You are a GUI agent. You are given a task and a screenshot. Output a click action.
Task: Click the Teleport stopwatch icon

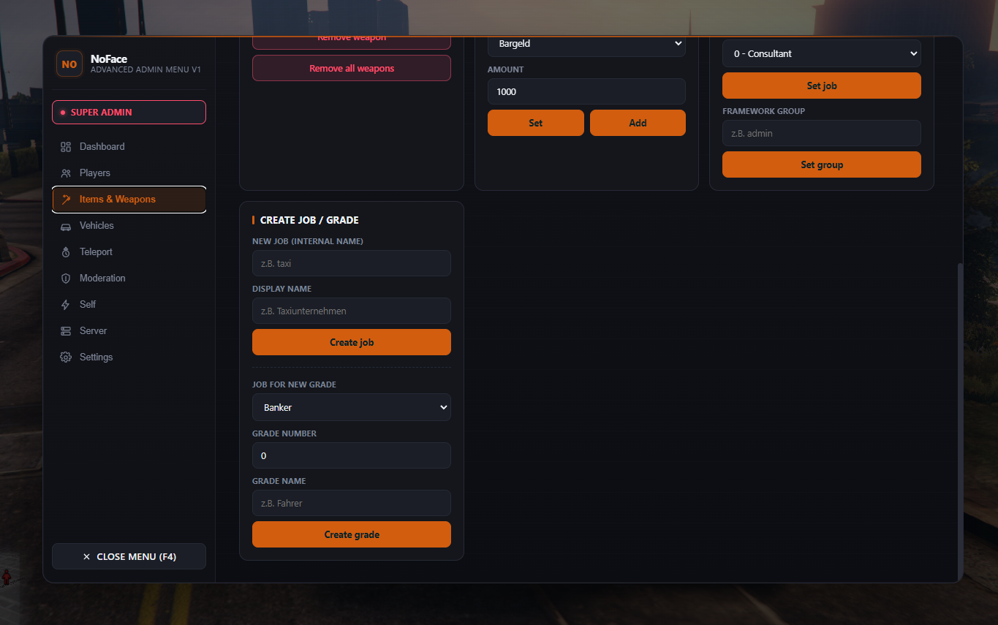[x=66, y=252]
